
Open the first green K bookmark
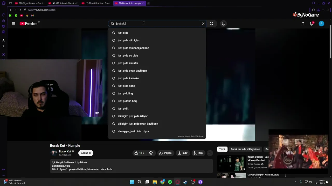point(10,16)
